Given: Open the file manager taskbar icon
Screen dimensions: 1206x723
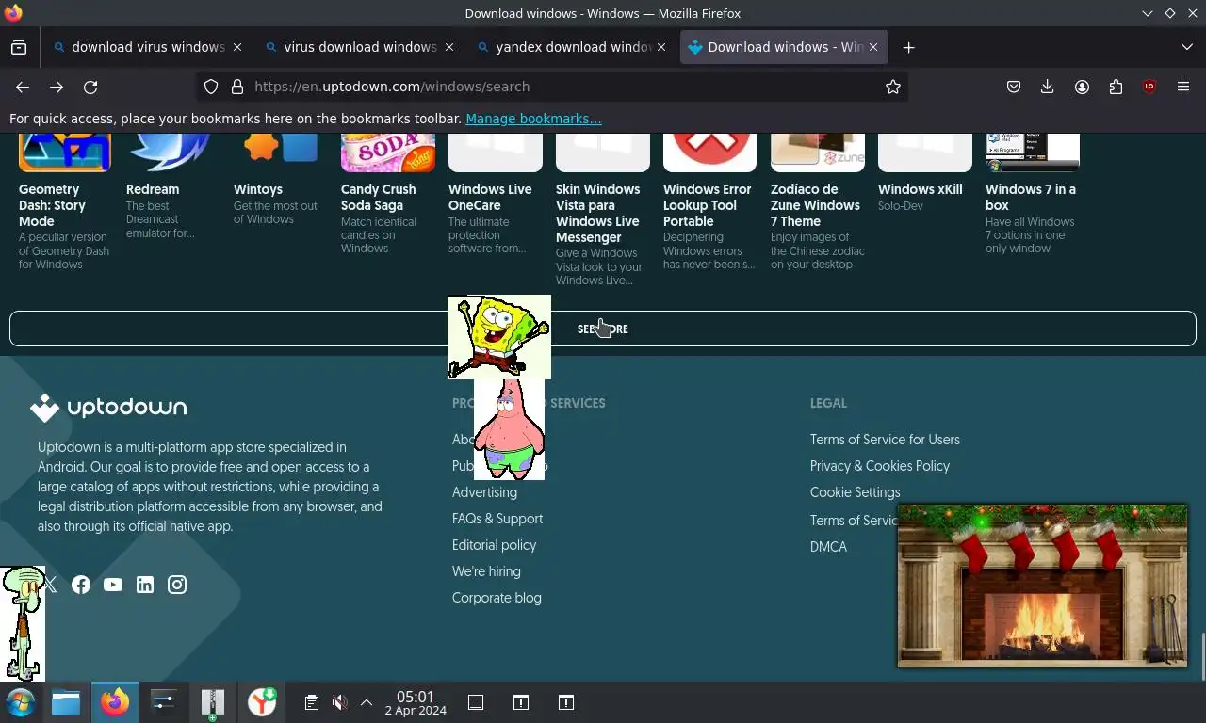Looking at the screenshot, I should pos(66,702).
